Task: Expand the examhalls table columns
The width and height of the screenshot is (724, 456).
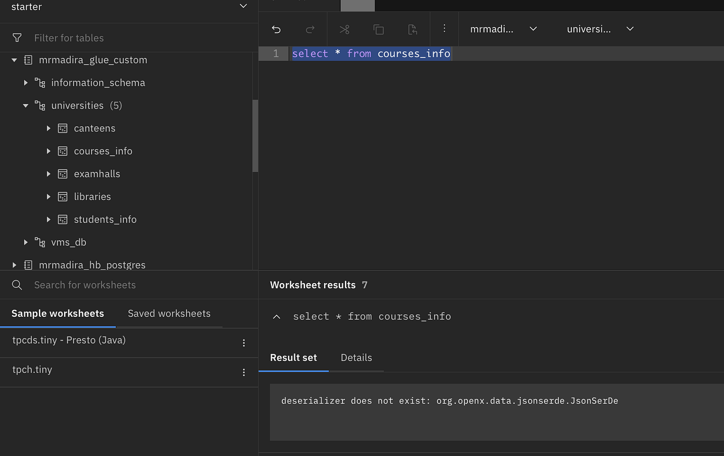Action: (49, 174)
